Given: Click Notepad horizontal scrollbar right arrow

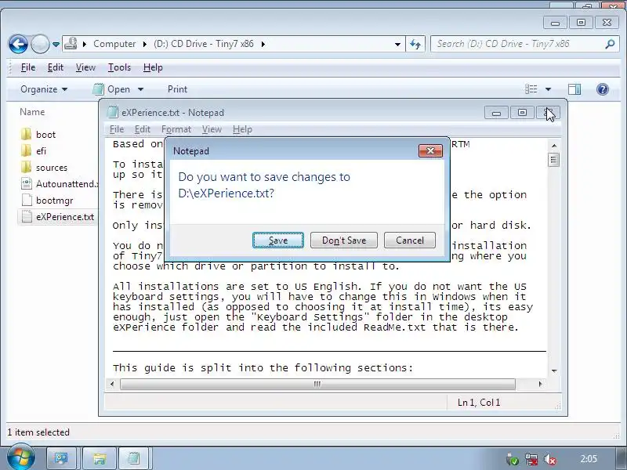Looking at the screenshot, I should 540,384.
